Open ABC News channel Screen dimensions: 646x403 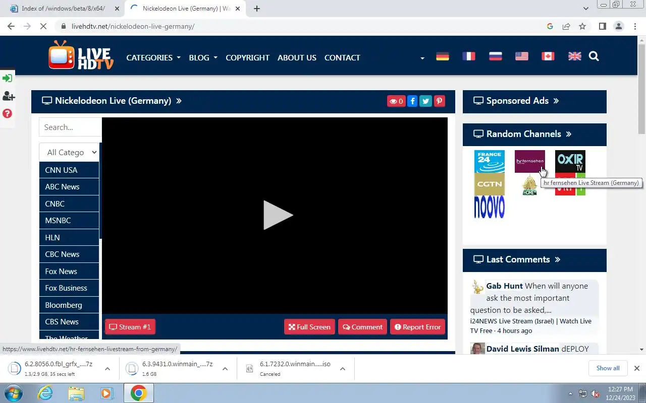[69, 187]
